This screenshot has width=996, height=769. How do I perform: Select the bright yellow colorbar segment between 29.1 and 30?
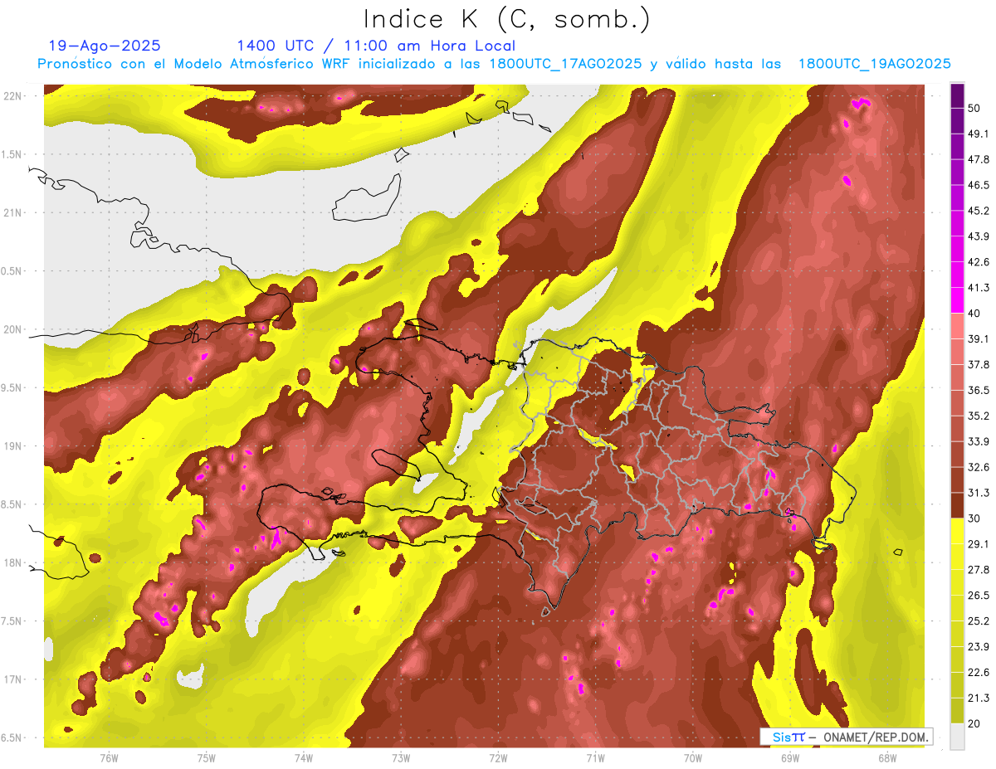pyautogui.click(x=957, y=531)
